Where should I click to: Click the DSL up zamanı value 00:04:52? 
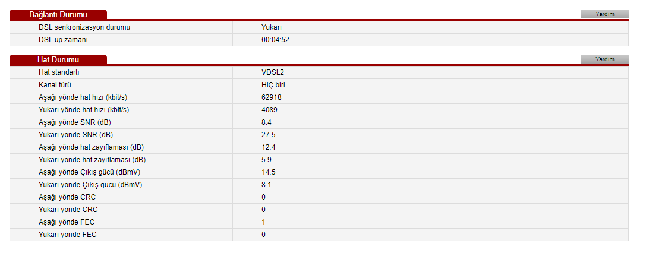275,40
